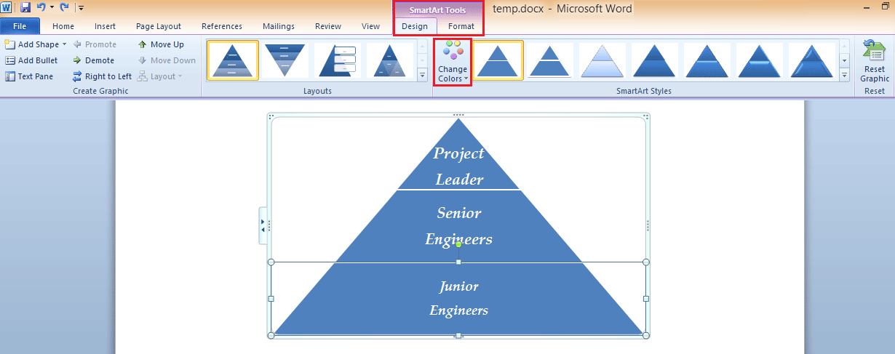Undo the last action
Image resolution: width=895 pixels, height=354 pixels.
[x=41, y=7]
